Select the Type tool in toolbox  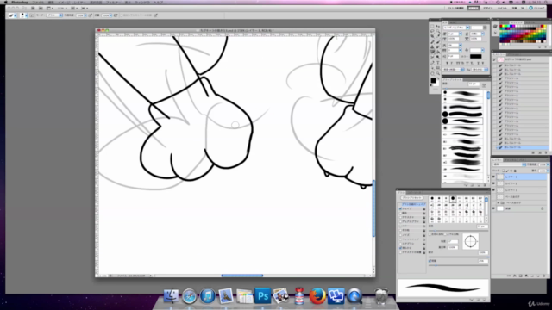[x=438, y=62]
